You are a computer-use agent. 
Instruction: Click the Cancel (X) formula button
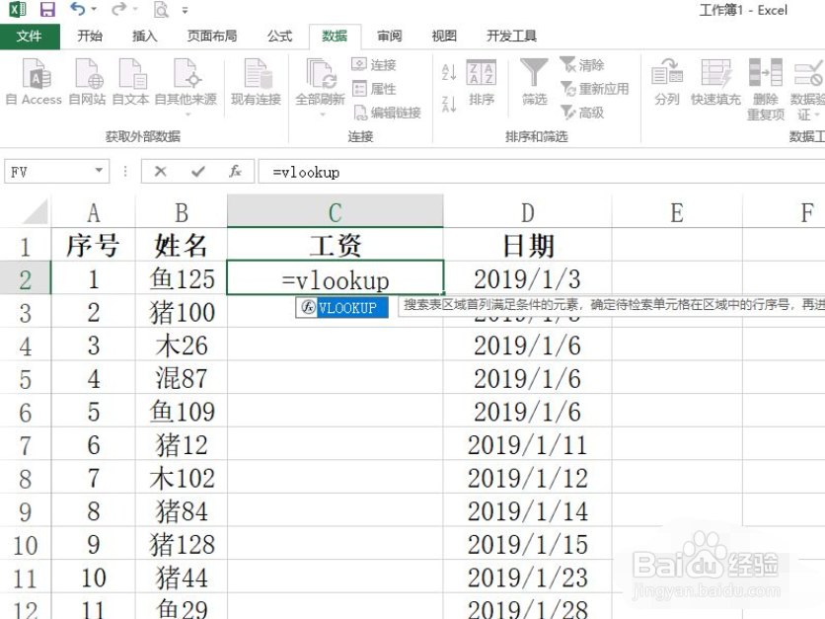coord(161,171)
